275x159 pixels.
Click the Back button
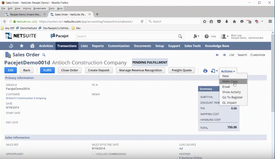tap(27, 70)
